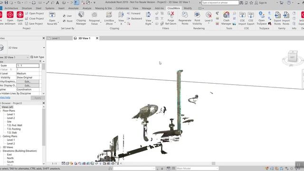The height and width of the screenshot is (171, 304).
Task: Click view scale 1:1 in view control bar
Action: 54,163
